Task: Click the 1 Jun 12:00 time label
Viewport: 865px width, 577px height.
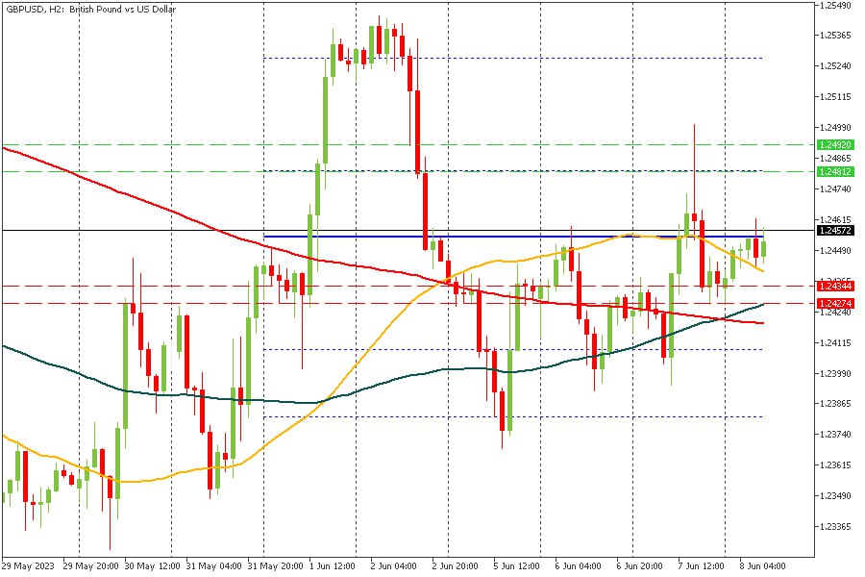Action: [333, 566]
